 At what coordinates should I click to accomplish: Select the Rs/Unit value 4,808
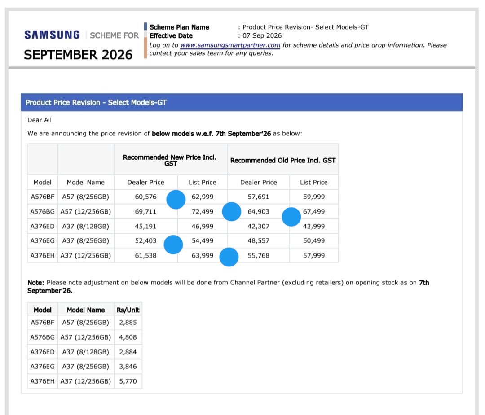pyautogui.click(x=128, y=337)
